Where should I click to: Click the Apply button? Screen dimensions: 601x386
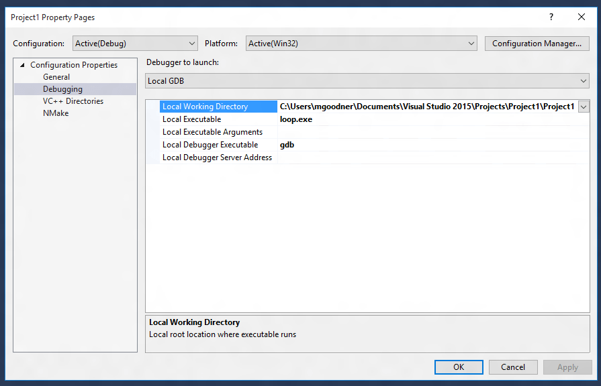(x=567, y=367)
